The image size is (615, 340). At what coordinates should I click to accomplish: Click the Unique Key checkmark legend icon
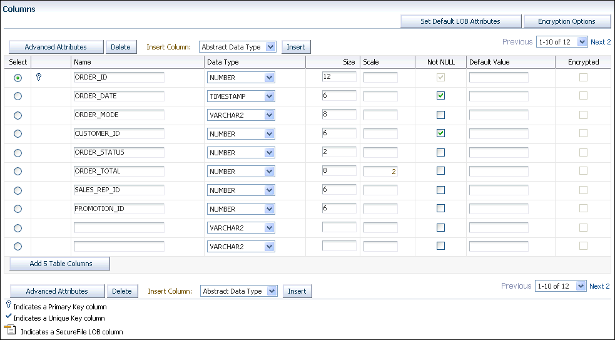coord(8,317)
